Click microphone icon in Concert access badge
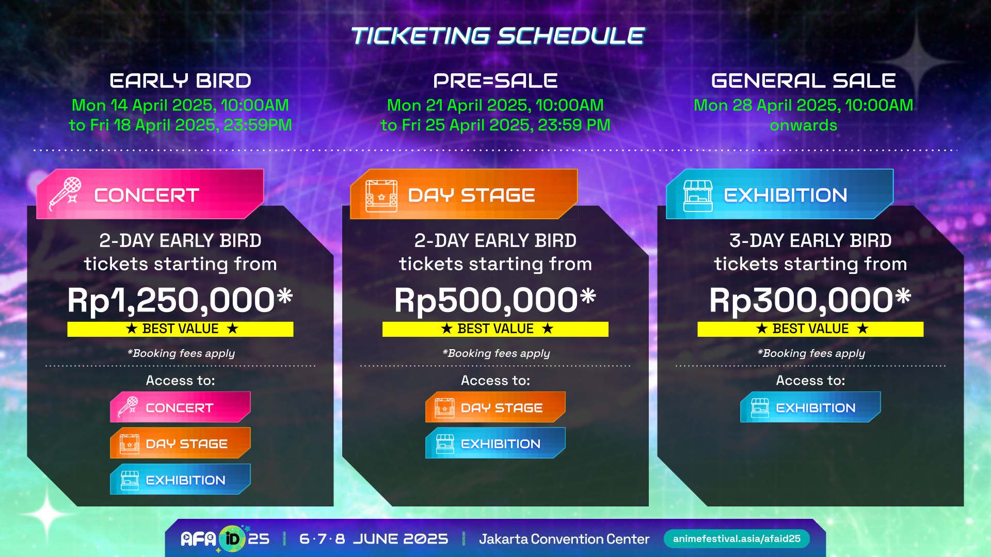This screenshot has height=557, width=991. pos(128,407)
